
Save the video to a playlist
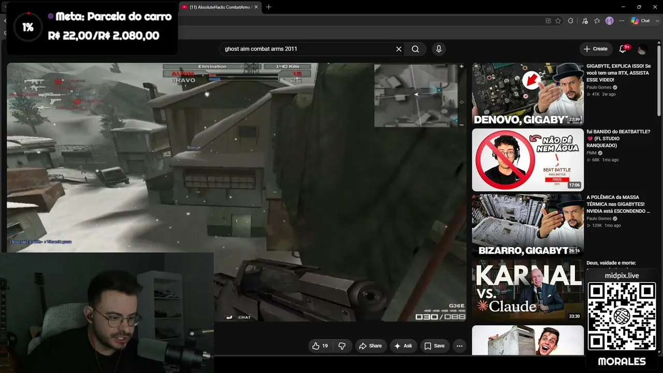(x=435, y=346)
